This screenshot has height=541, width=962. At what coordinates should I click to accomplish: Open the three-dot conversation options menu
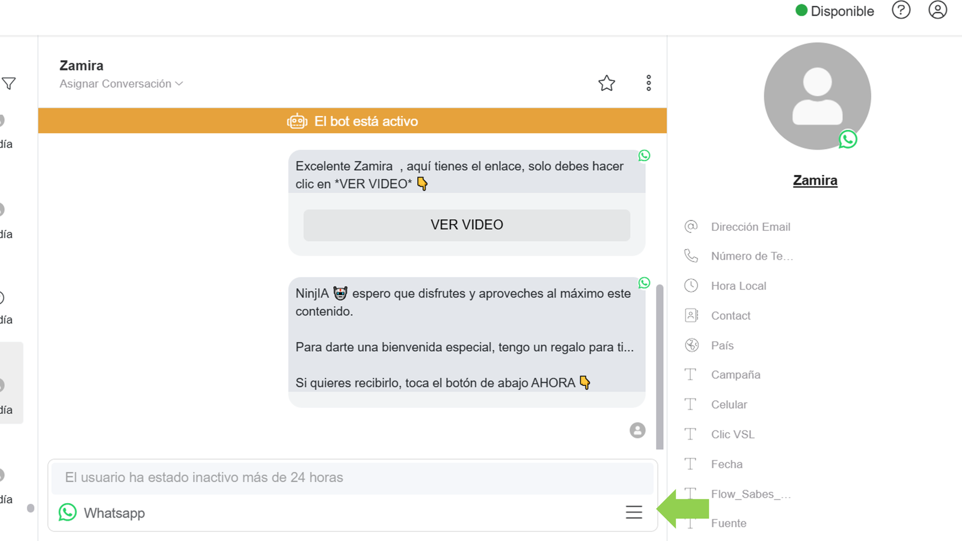click(648, 83)
